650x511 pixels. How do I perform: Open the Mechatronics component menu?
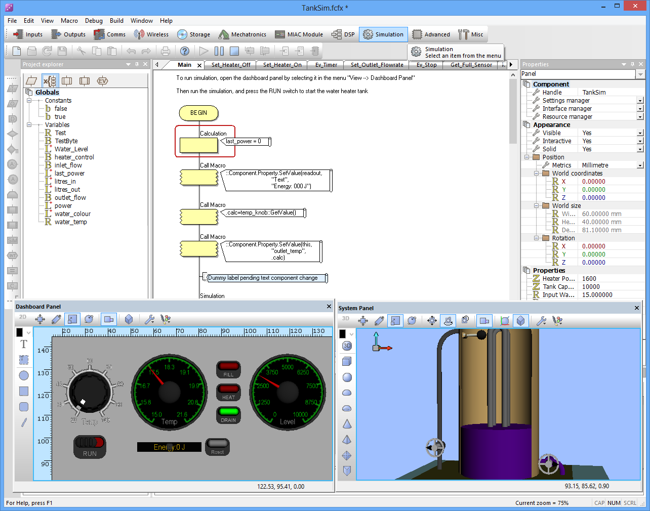(x=242, y=34)
